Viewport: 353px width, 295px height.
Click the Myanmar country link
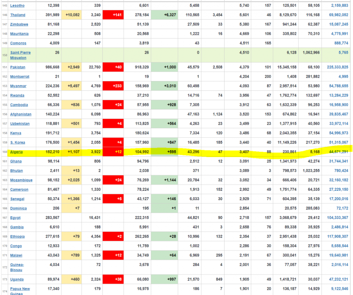[18, 86]
